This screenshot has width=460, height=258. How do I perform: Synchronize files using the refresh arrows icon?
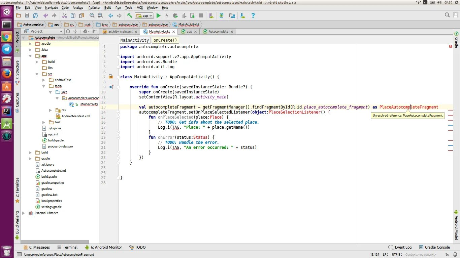[x=35, y=15]
